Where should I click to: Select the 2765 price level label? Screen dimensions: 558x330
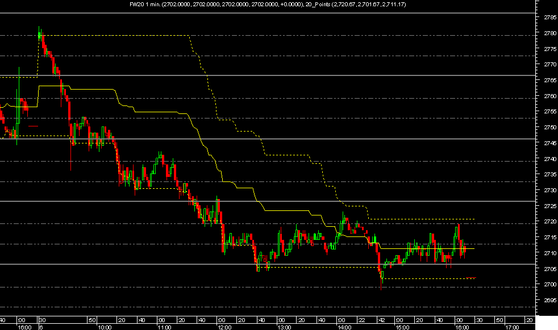click(550, 80)
